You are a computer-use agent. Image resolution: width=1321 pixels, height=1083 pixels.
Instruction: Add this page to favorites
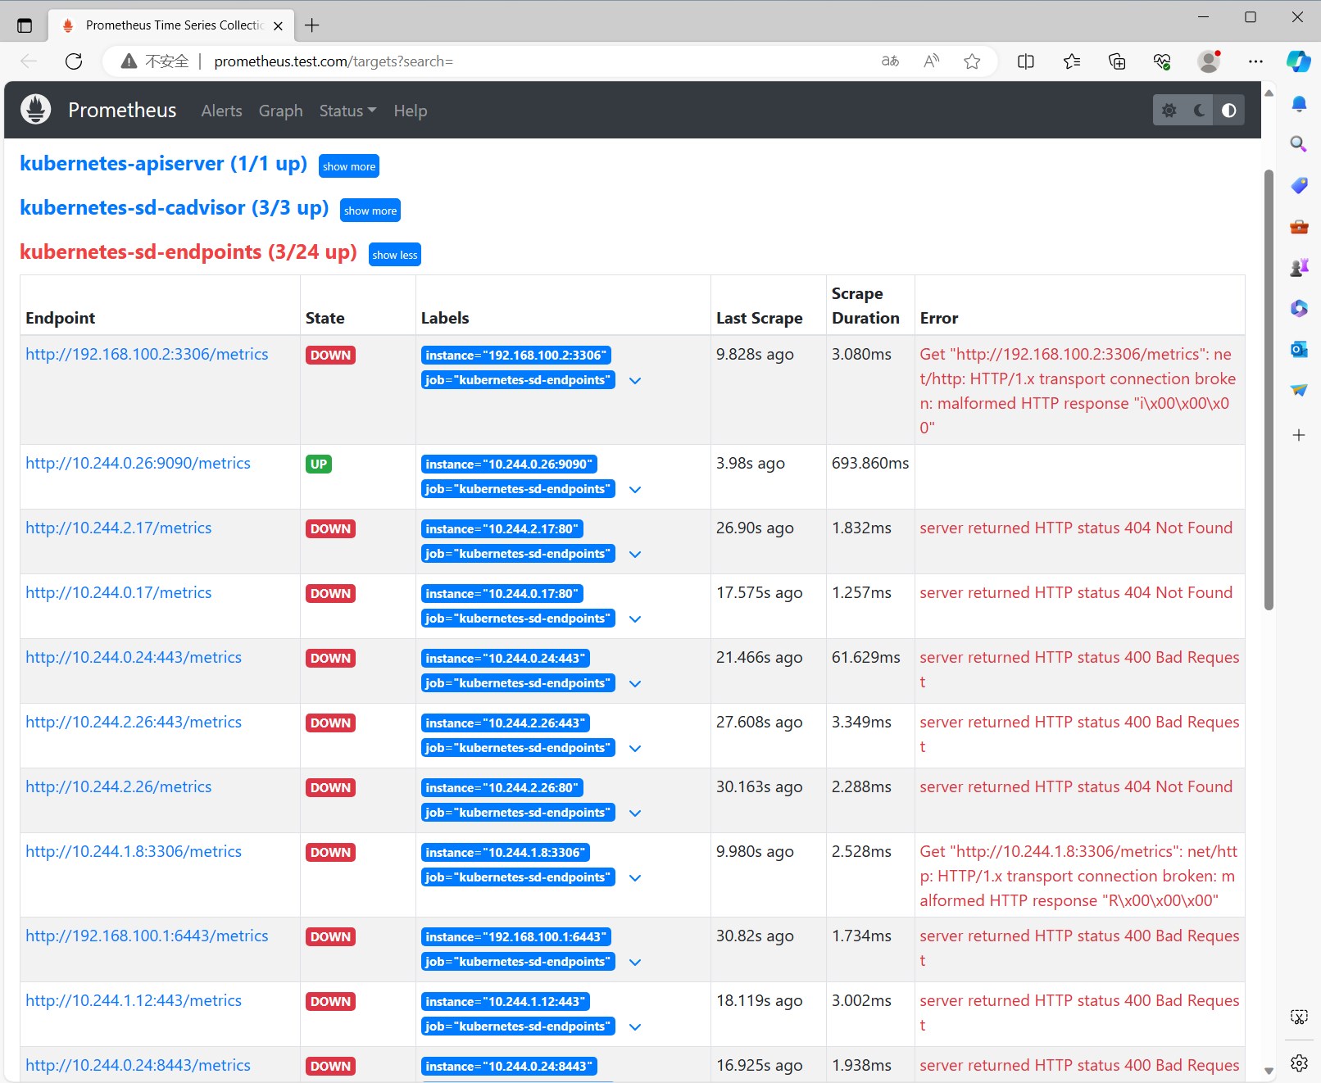click(x=972, y=61)
